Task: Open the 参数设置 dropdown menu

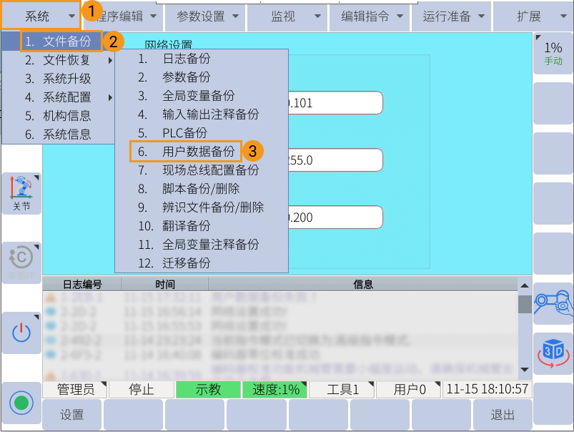Action: 205,16
